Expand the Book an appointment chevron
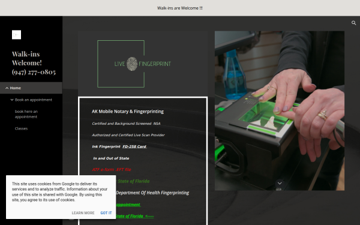The height and width of the screenshot is (225, 360). (x=12, y=100)
